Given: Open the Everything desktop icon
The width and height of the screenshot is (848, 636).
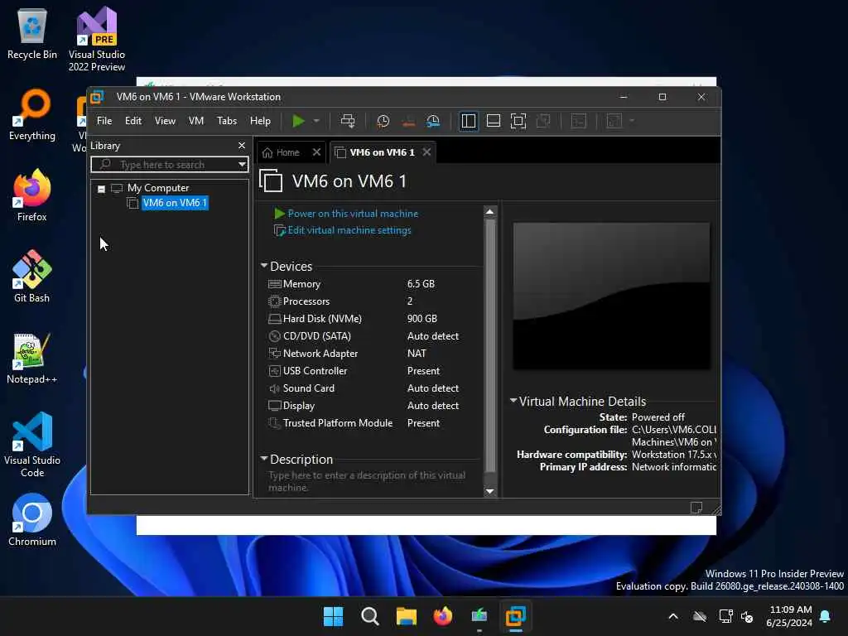Looking at the screenshot, I should click(x=32, y=114).
